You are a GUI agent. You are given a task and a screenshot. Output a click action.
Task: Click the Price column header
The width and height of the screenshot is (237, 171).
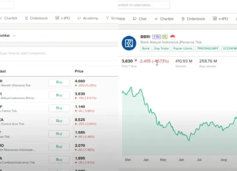pos(79,71)
